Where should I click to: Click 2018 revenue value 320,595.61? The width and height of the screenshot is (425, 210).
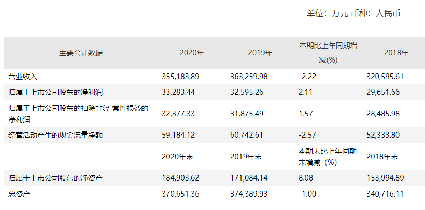coord(385,77)
